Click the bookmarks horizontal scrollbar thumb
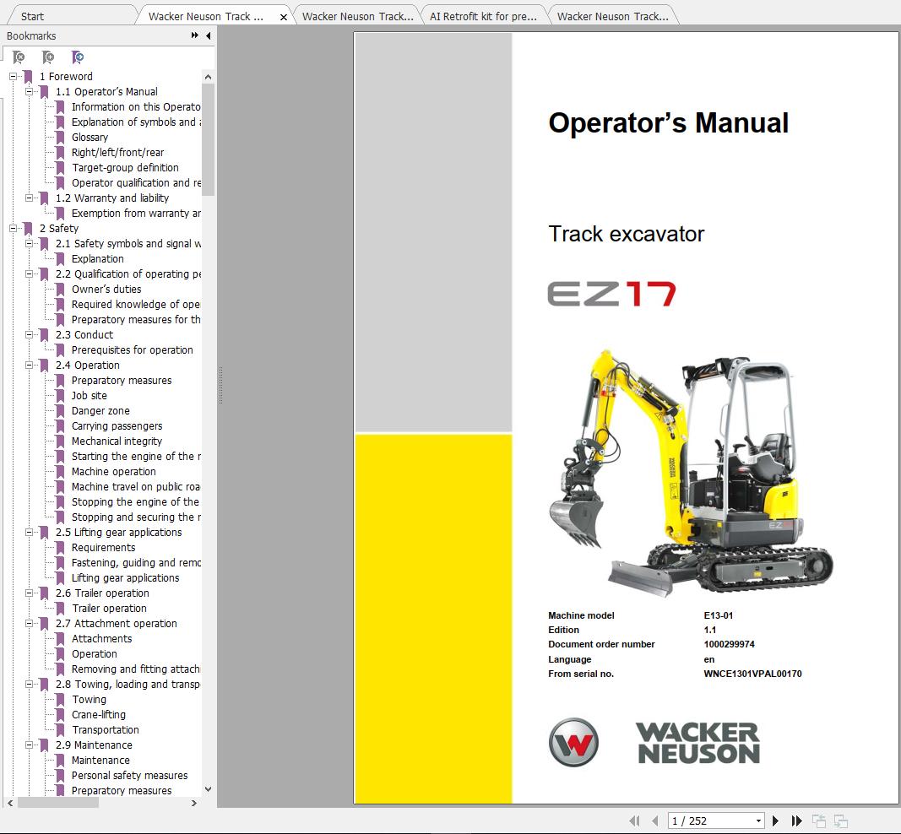The image size is (901, 834). coord(58,803)
